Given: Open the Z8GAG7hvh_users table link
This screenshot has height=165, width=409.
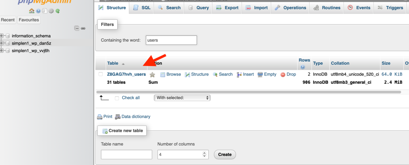Looking at the screenshot, I should (126, 74).
